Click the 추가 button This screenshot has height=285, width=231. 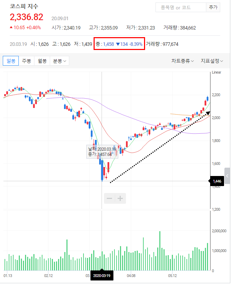pos(213,7)
